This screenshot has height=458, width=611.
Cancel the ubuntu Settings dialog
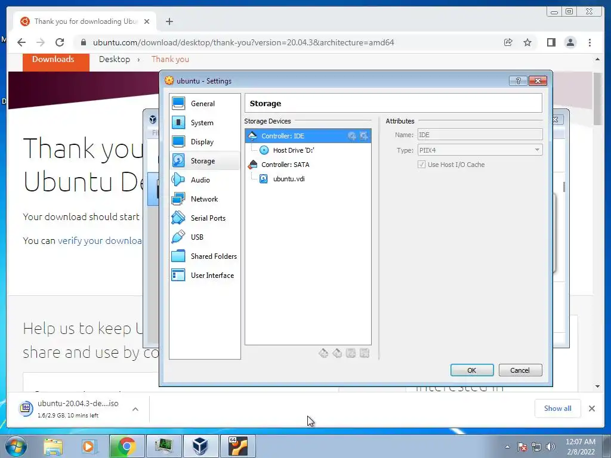[x=520, y=370]
